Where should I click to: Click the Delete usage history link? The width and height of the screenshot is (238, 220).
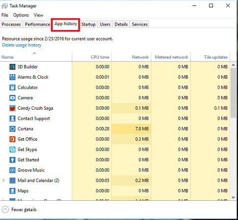coord(22,45)
